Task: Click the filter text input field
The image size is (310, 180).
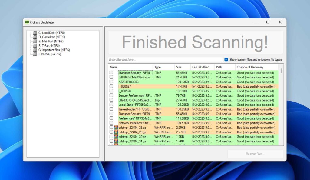Action: pos(165,59)
